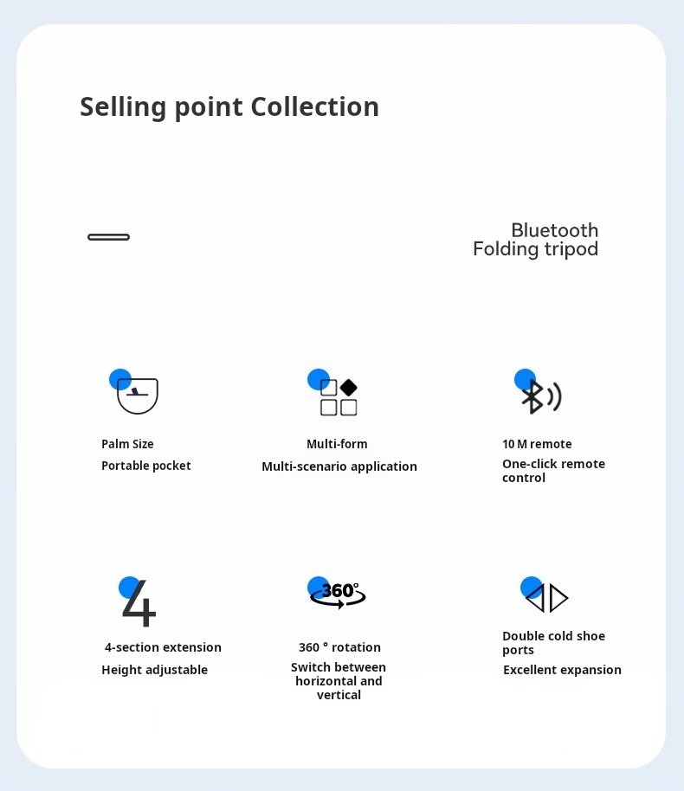
Task: Select the "Selling point Collection" heading
Action: pos(229,106)
